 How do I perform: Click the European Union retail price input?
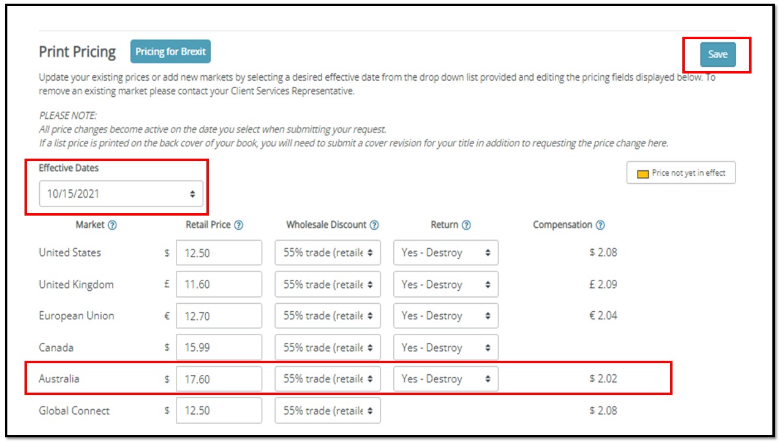tap(219, 316)
